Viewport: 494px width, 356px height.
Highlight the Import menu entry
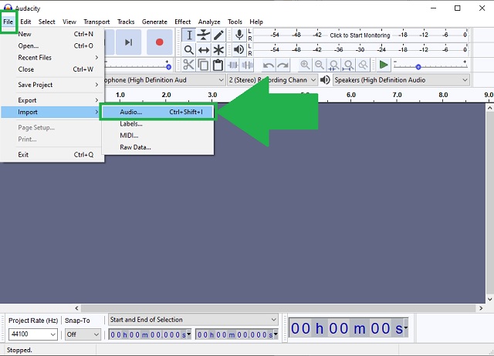(50, 112)
